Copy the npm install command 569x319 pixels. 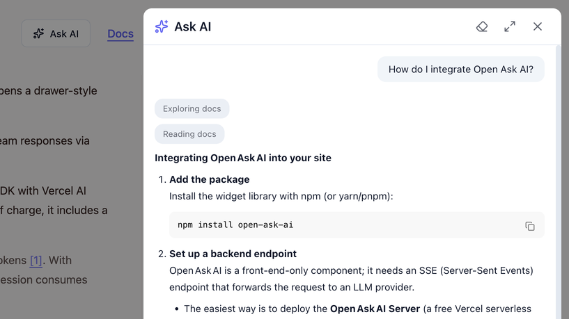[x=530, y=226]
